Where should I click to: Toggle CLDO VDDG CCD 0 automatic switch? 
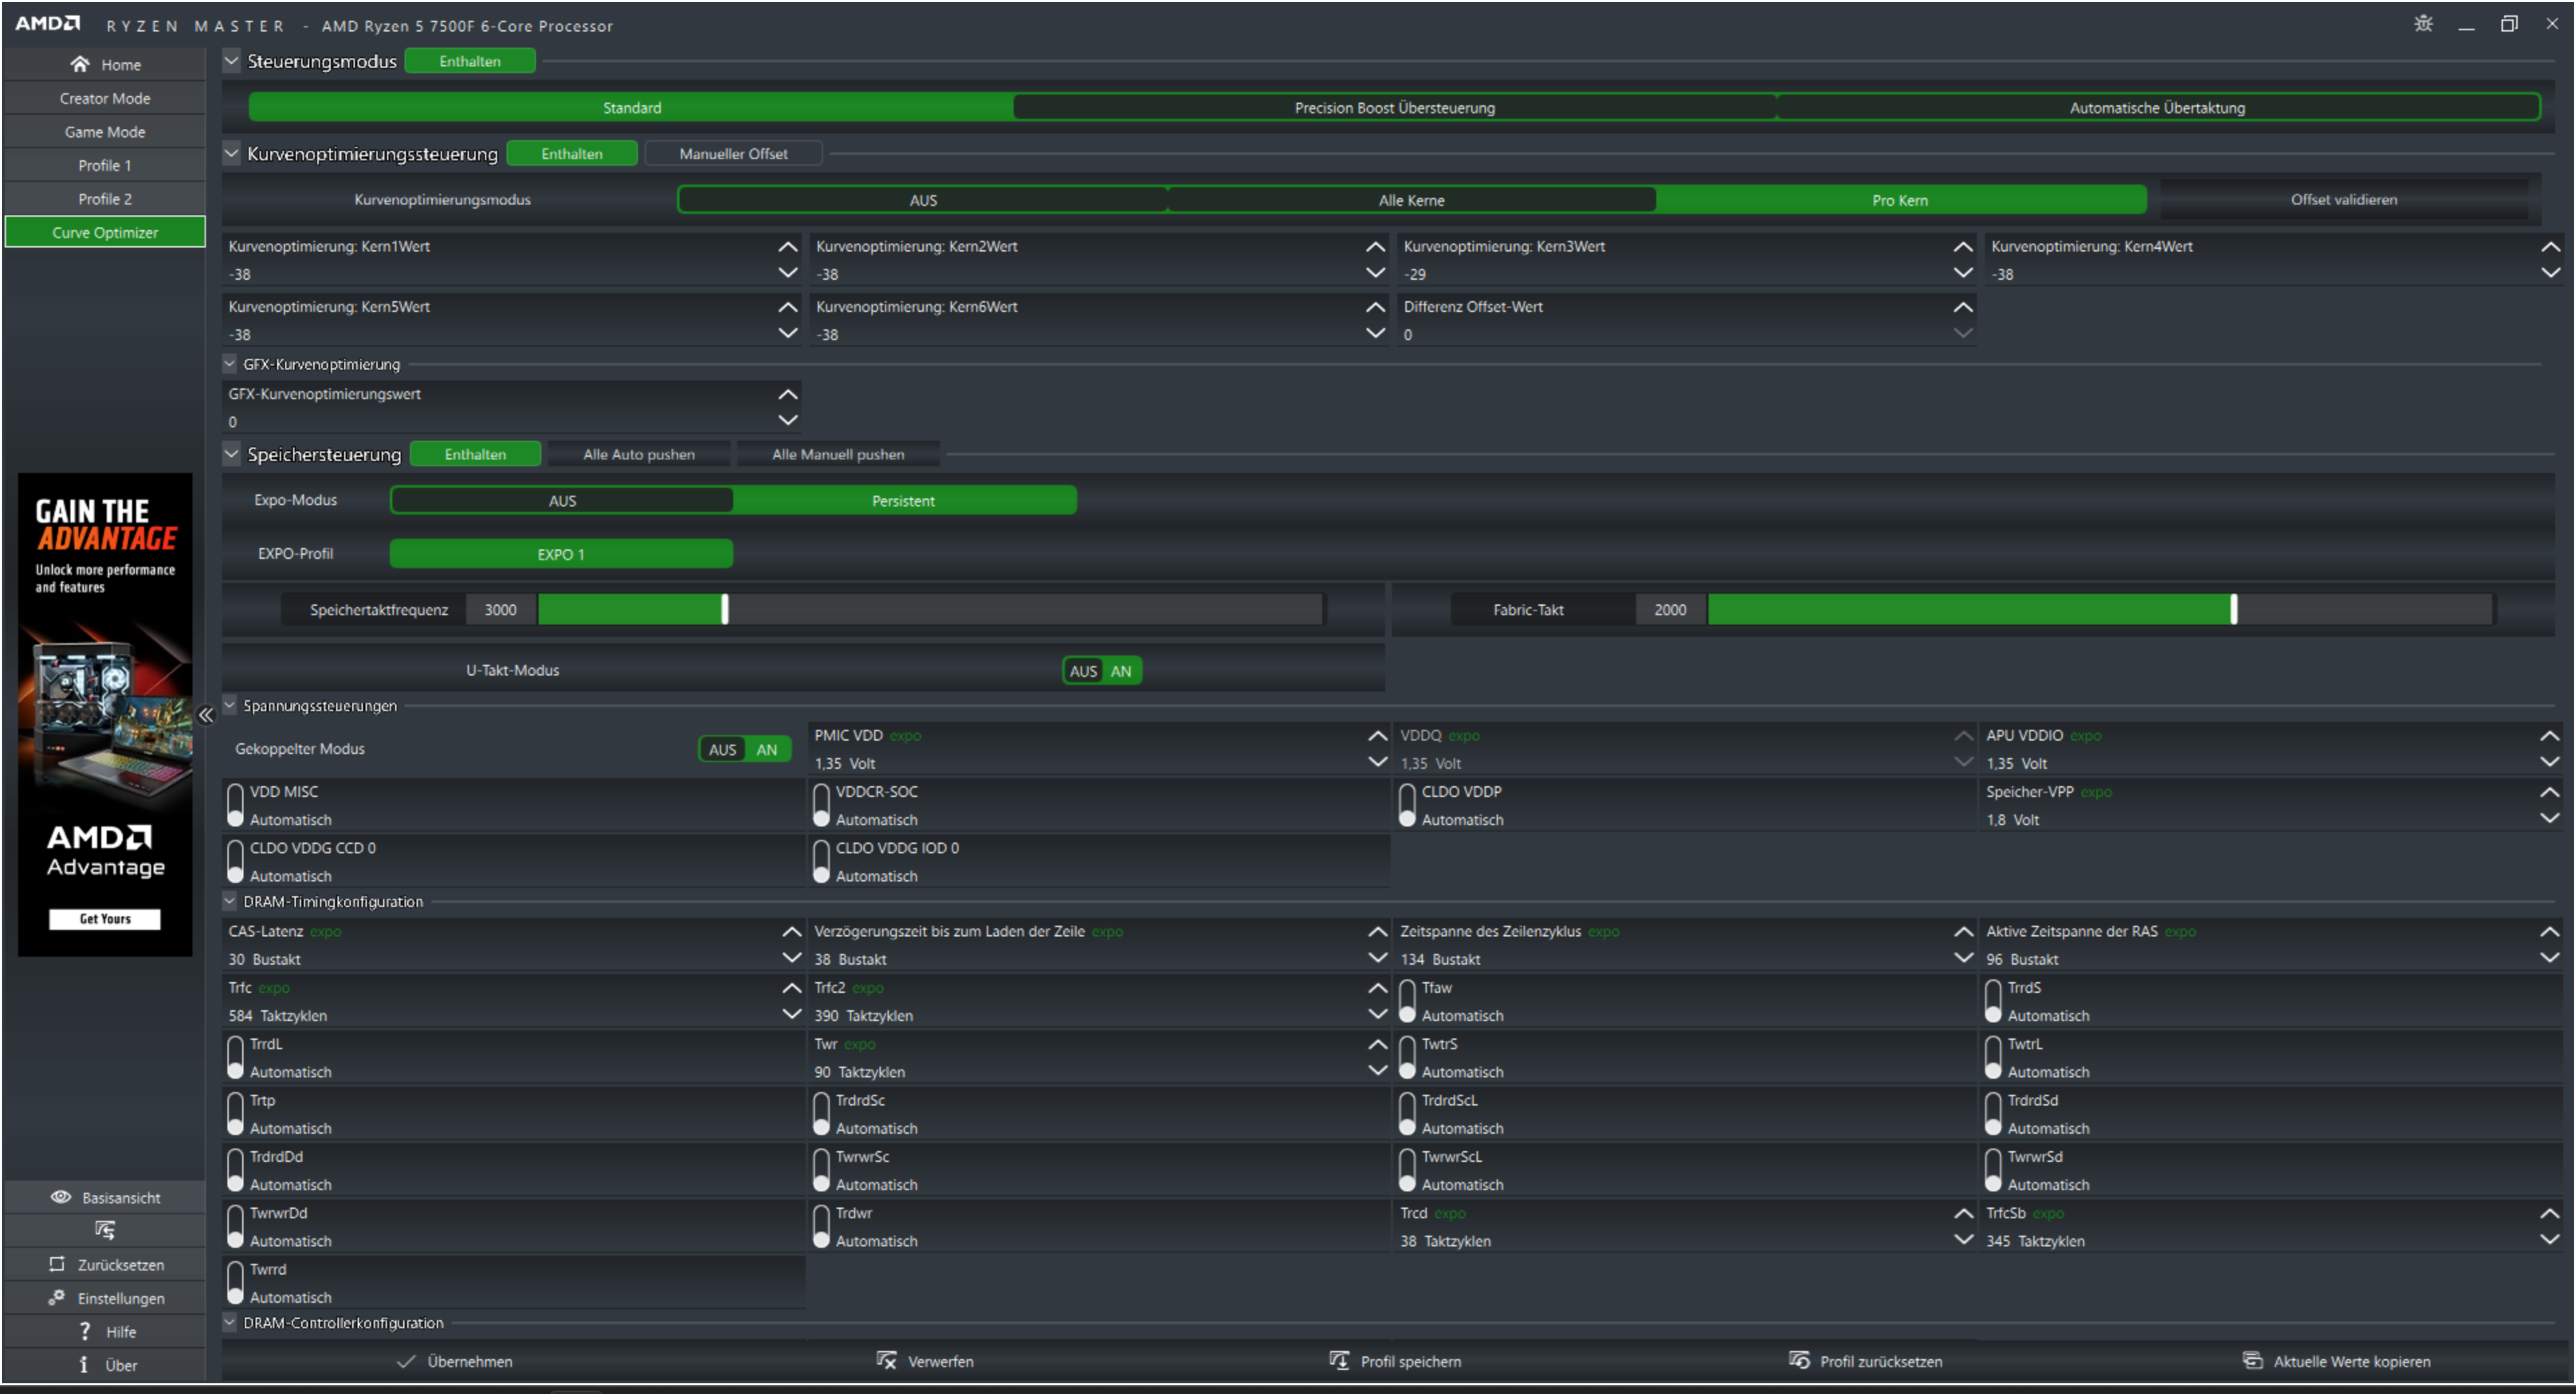(235, 861)
